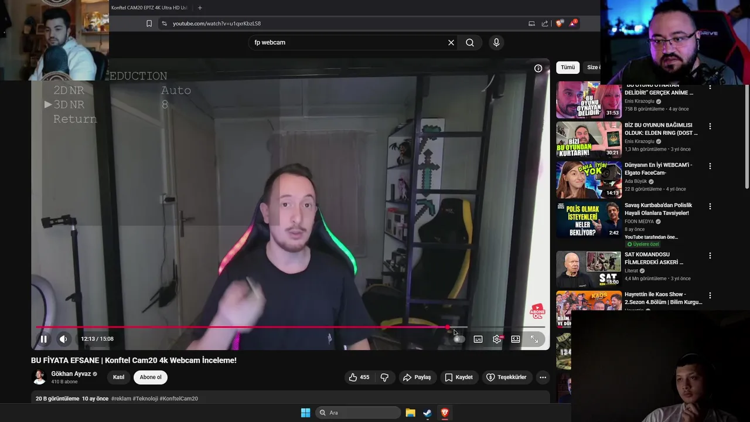Open Brave Rewards triangle icon
This screenshot has width=750, height=422.
[574, 23]
